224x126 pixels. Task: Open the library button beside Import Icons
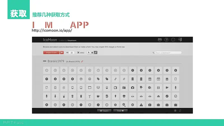pyautogui.click(x=62, y=53)
